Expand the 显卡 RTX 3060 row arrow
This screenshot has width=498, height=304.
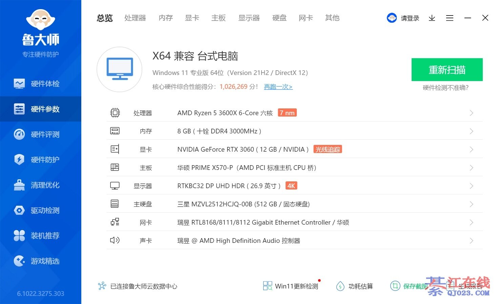point(471,149)
